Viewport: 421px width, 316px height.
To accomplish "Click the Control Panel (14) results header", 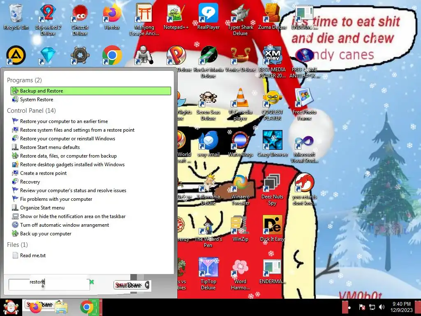I will (31, 110).
